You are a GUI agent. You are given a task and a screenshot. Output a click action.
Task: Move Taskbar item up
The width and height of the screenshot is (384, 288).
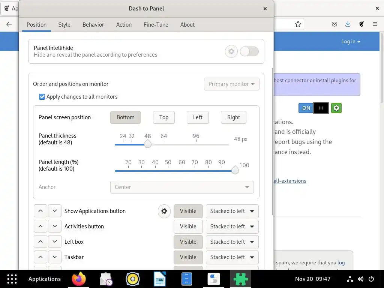pyautogui.click(x=40, y=257)
